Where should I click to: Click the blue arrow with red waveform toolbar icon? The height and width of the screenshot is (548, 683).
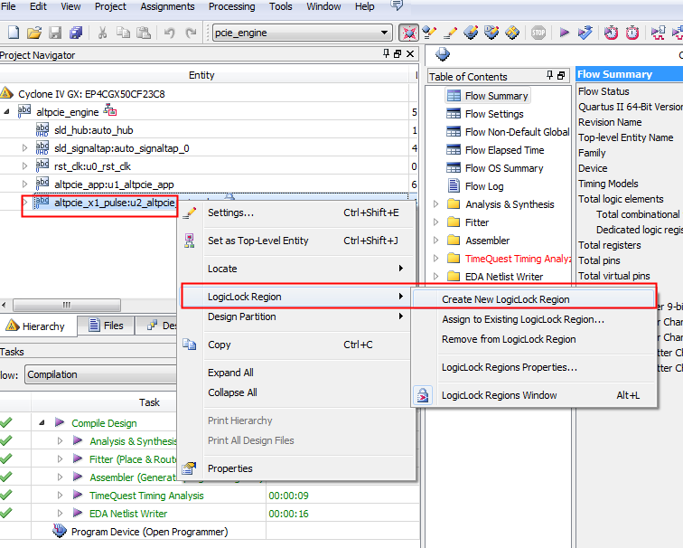(x=658, y=33)
